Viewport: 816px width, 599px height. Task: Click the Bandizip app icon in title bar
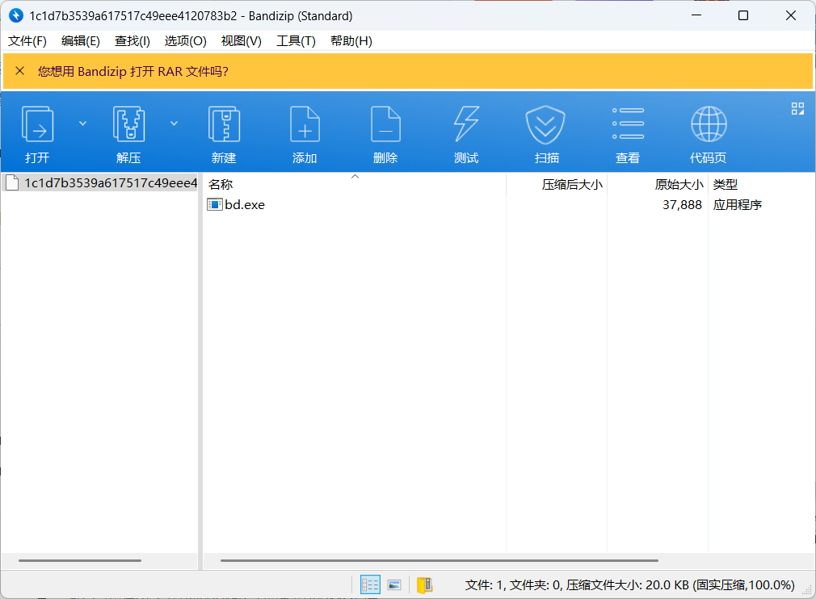tap(16, 15)
